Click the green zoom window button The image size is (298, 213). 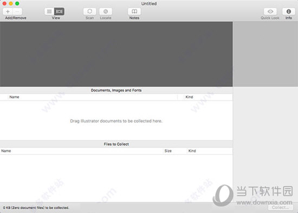coord(17,3)
